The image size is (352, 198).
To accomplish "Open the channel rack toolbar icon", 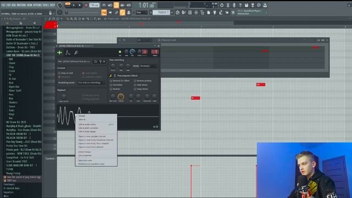I will click(x=190, y=13).
